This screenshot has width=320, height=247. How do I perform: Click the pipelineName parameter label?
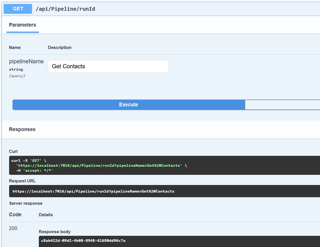(x=26, y=61)
